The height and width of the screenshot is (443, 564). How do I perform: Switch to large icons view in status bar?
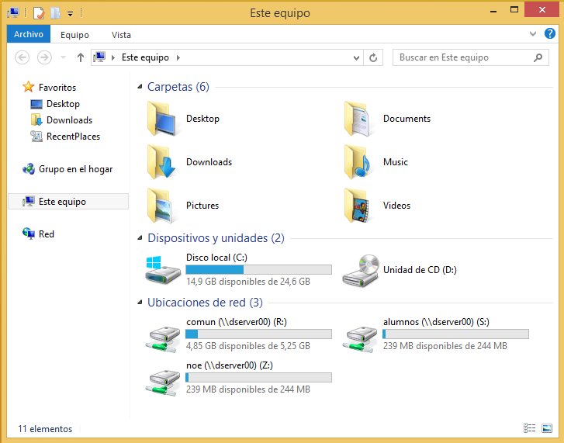pos(547,428)
